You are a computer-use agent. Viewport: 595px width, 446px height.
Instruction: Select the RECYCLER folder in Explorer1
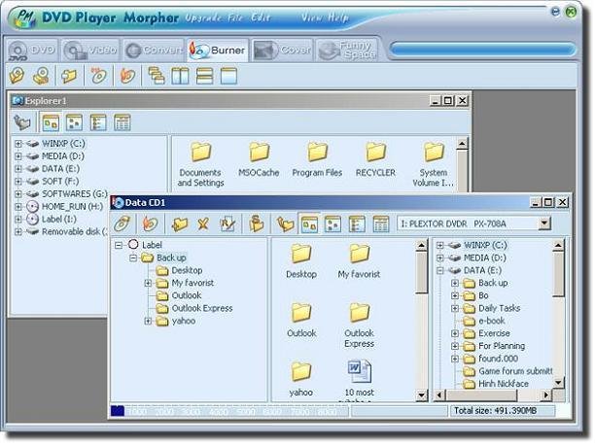[x=375, y=160]
